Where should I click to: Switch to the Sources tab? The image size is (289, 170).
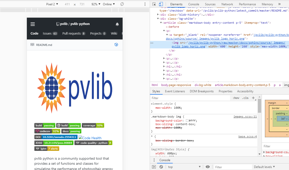210,4
